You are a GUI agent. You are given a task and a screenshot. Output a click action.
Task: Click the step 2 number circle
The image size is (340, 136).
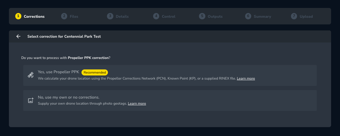click(64, 16)
